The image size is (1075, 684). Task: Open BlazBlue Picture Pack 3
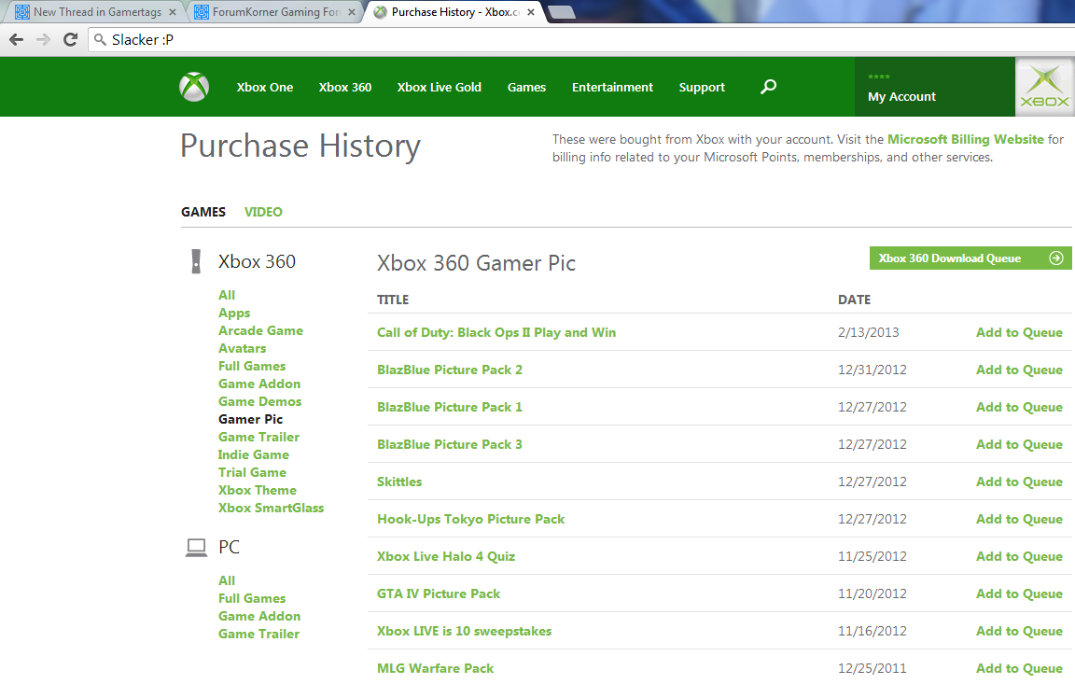pyautogui.click(x=450, y=444)
